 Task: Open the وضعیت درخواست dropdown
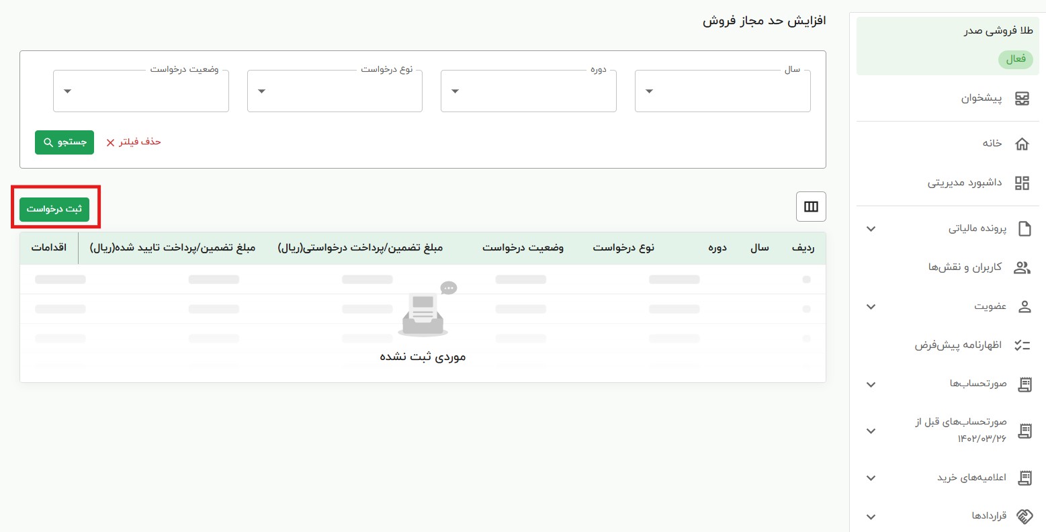[x=141, y=91]
